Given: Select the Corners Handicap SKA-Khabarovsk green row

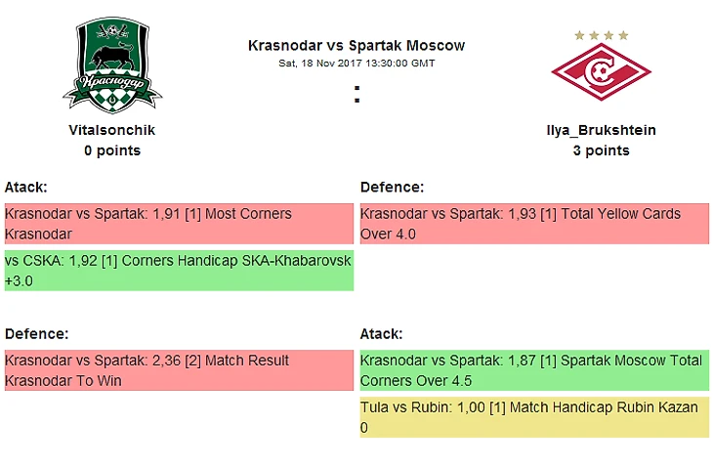Looking at the screenshot, I should click(179, 271).
